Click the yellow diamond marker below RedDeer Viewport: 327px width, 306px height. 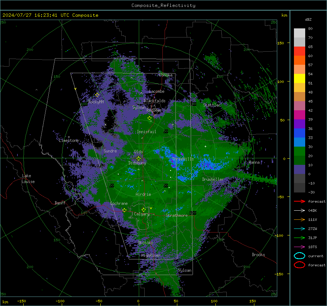[x=150, y=118]
